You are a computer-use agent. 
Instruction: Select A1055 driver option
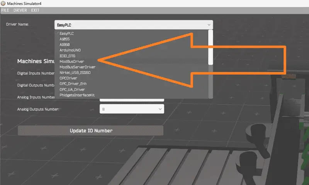65,39
